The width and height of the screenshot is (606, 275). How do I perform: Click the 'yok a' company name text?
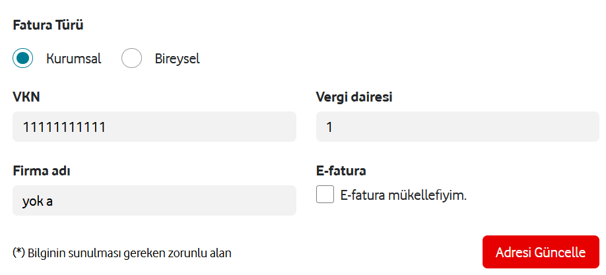click(x=38, y=200)
